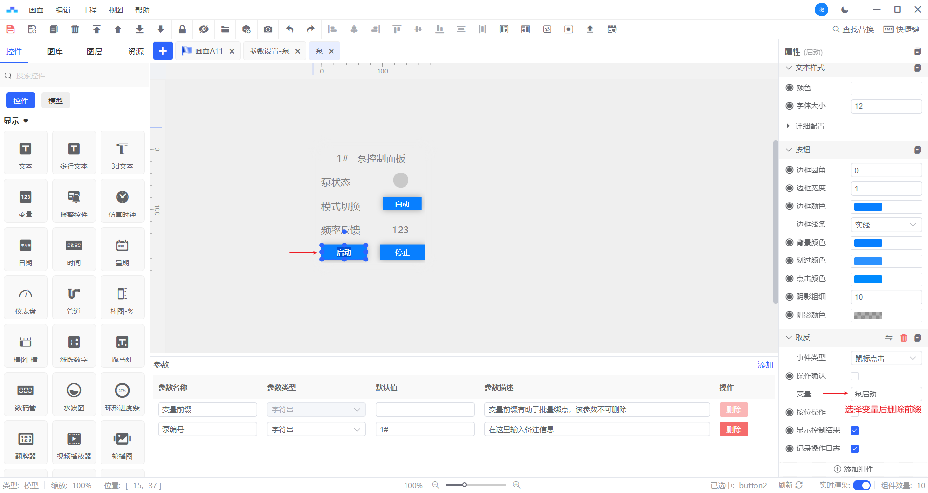Screen dimensions: 928x493
Task: Uncheck the 显示控制结果 checkbox
Action: click(855, 430)
